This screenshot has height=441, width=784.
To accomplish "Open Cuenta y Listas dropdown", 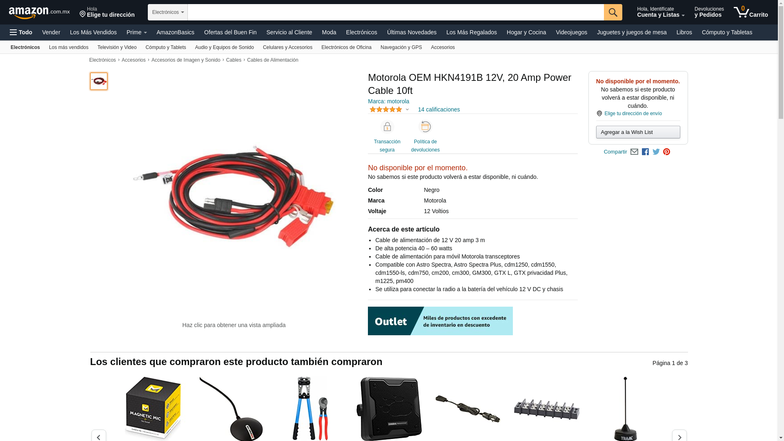I will (x=661, y=12).
